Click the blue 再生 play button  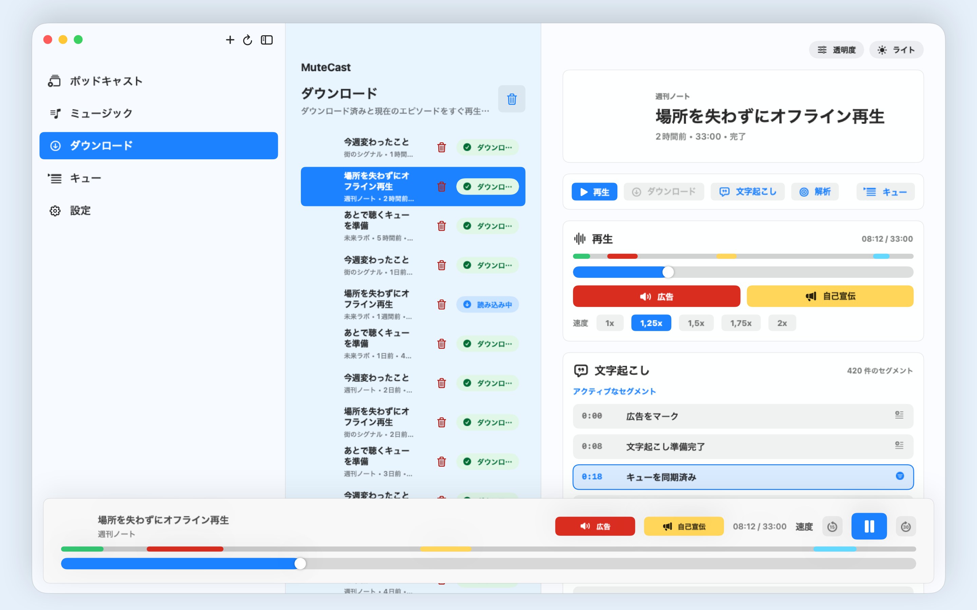tap(594, 191)
